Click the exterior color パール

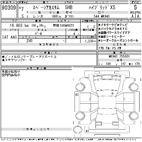[38, 34]
